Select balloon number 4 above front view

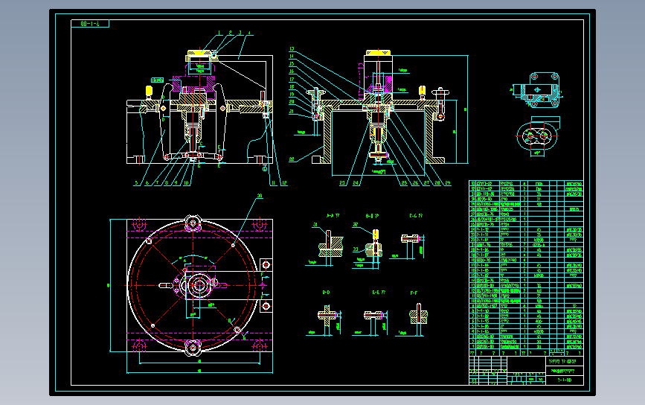249,33
